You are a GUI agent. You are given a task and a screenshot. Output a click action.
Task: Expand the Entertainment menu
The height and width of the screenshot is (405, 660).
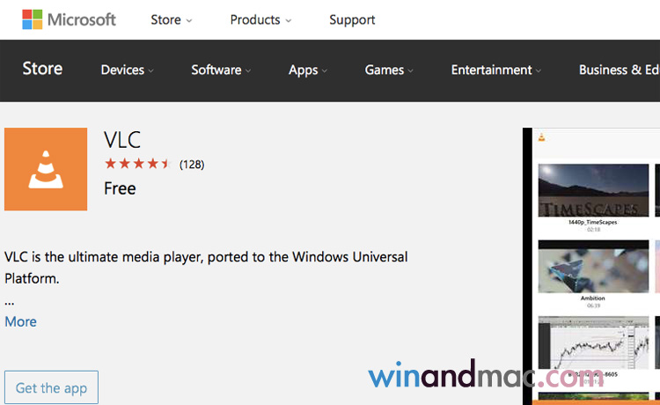point(495,70)
